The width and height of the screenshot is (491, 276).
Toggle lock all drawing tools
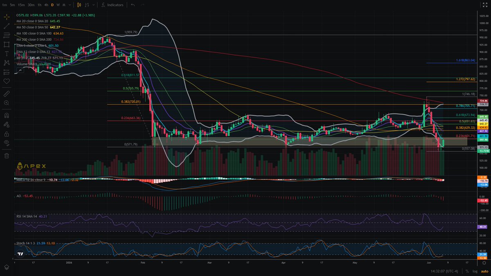6,134
